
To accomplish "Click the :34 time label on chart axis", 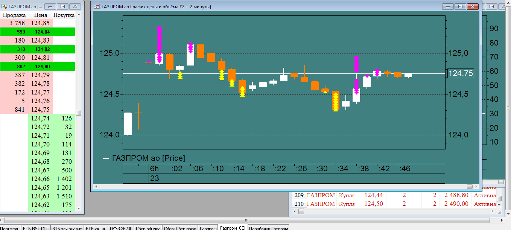I will click(343, 169).
